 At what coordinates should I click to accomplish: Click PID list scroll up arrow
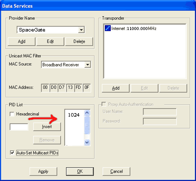(x=87, y=113)
